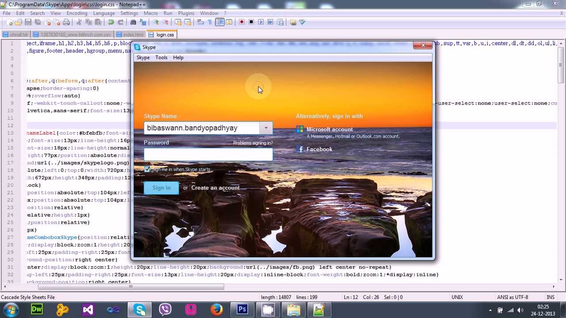Click the Find binoculars icon
Viewport: 566px width, 318px height.
tap(133, 22)
